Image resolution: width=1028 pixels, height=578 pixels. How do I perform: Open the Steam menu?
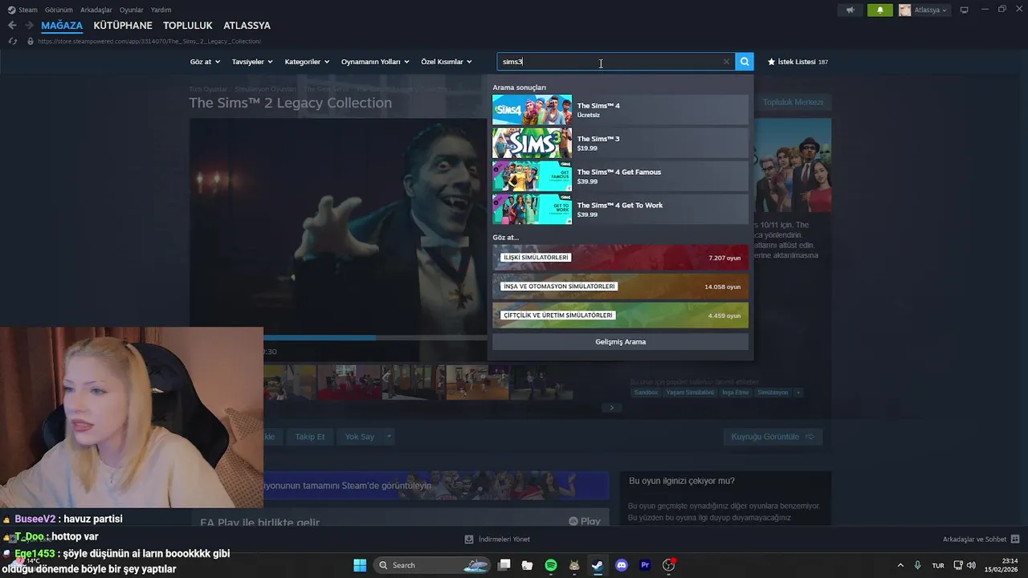pos(22,10)
